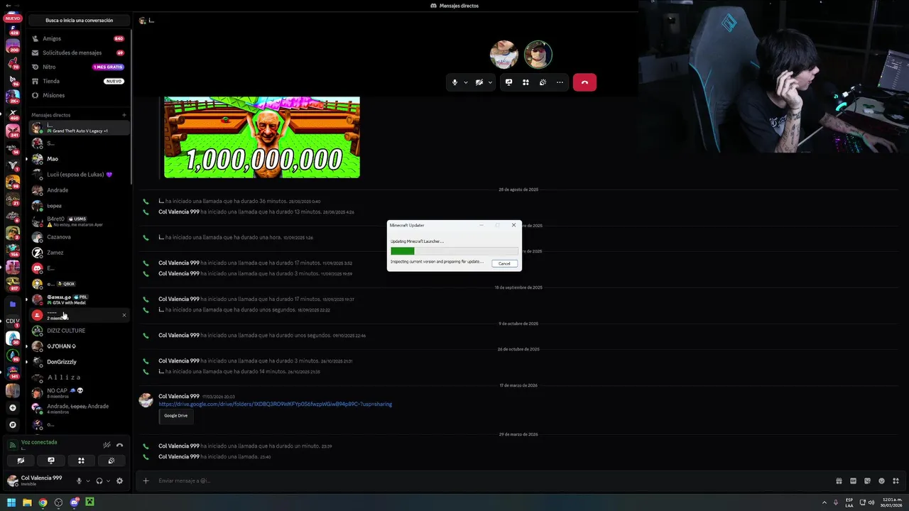Open output device arrow next to headphones
This screenshot has width=909, height=511.
[108, 480]
